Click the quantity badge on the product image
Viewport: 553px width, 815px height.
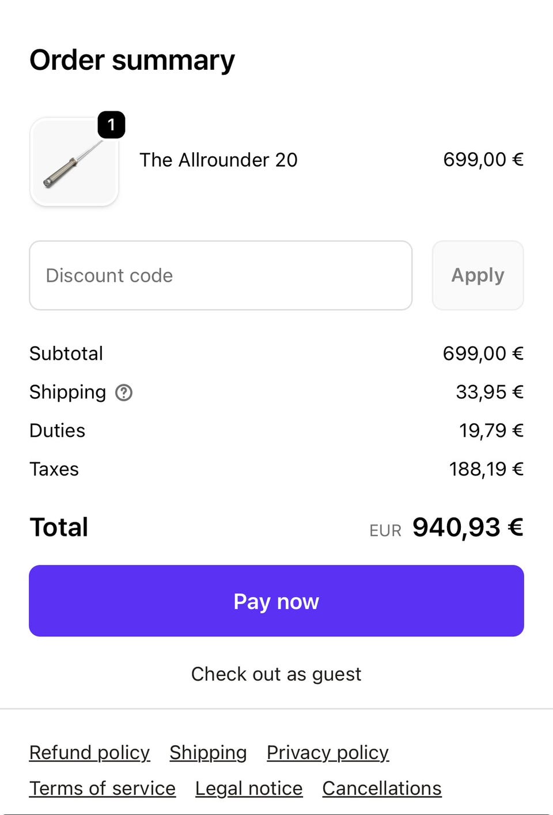coord(111,124)
